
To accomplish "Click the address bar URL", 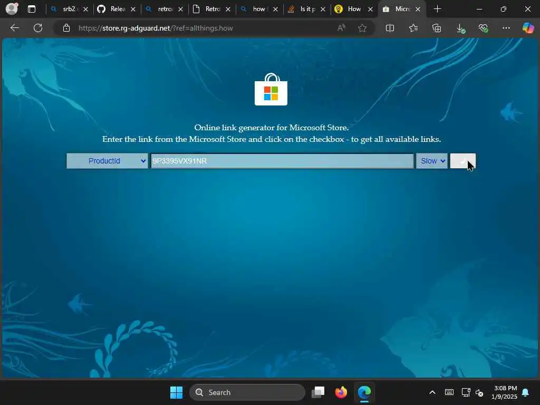I will (x=156, y=28).
